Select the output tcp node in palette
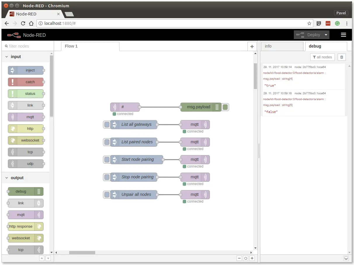The width and height of the screenshot is (354, 265). 26,250
